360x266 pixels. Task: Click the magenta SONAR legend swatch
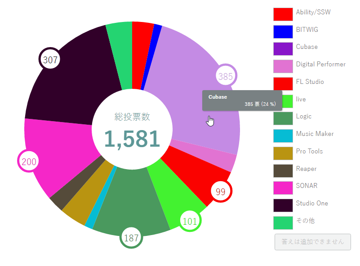coord(283,188)
